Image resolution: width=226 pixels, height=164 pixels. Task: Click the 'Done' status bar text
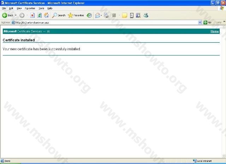tap(7, 161)
